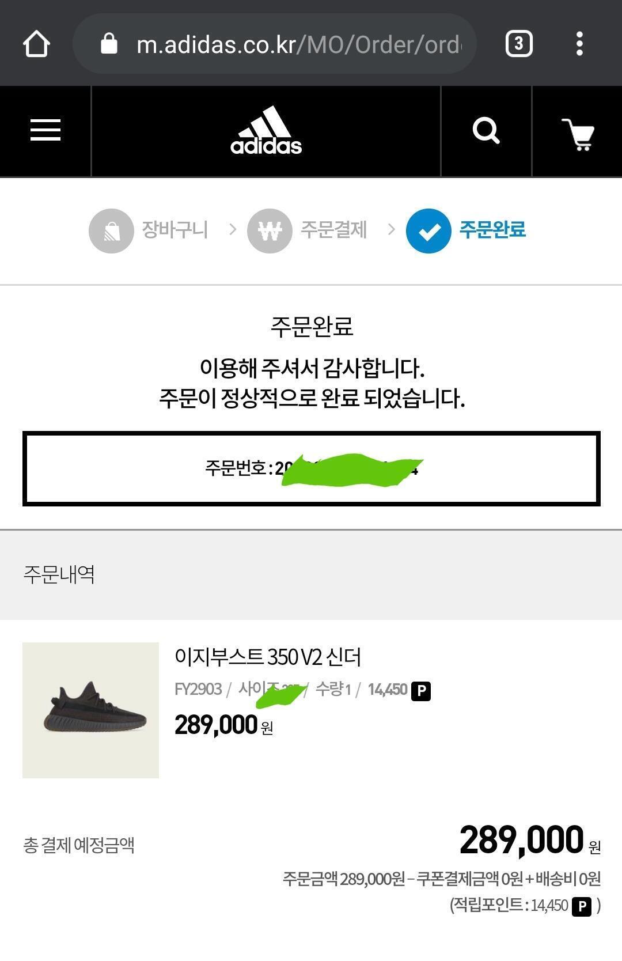Select the 주문결제 won step icon
Screen dimensions: 622x961
270,231
